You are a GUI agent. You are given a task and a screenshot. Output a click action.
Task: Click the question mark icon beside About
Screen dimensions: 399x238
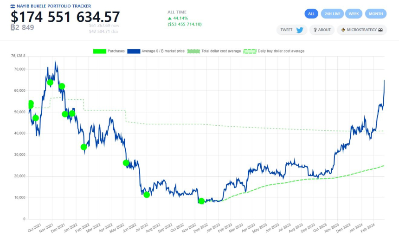(315, 30)
